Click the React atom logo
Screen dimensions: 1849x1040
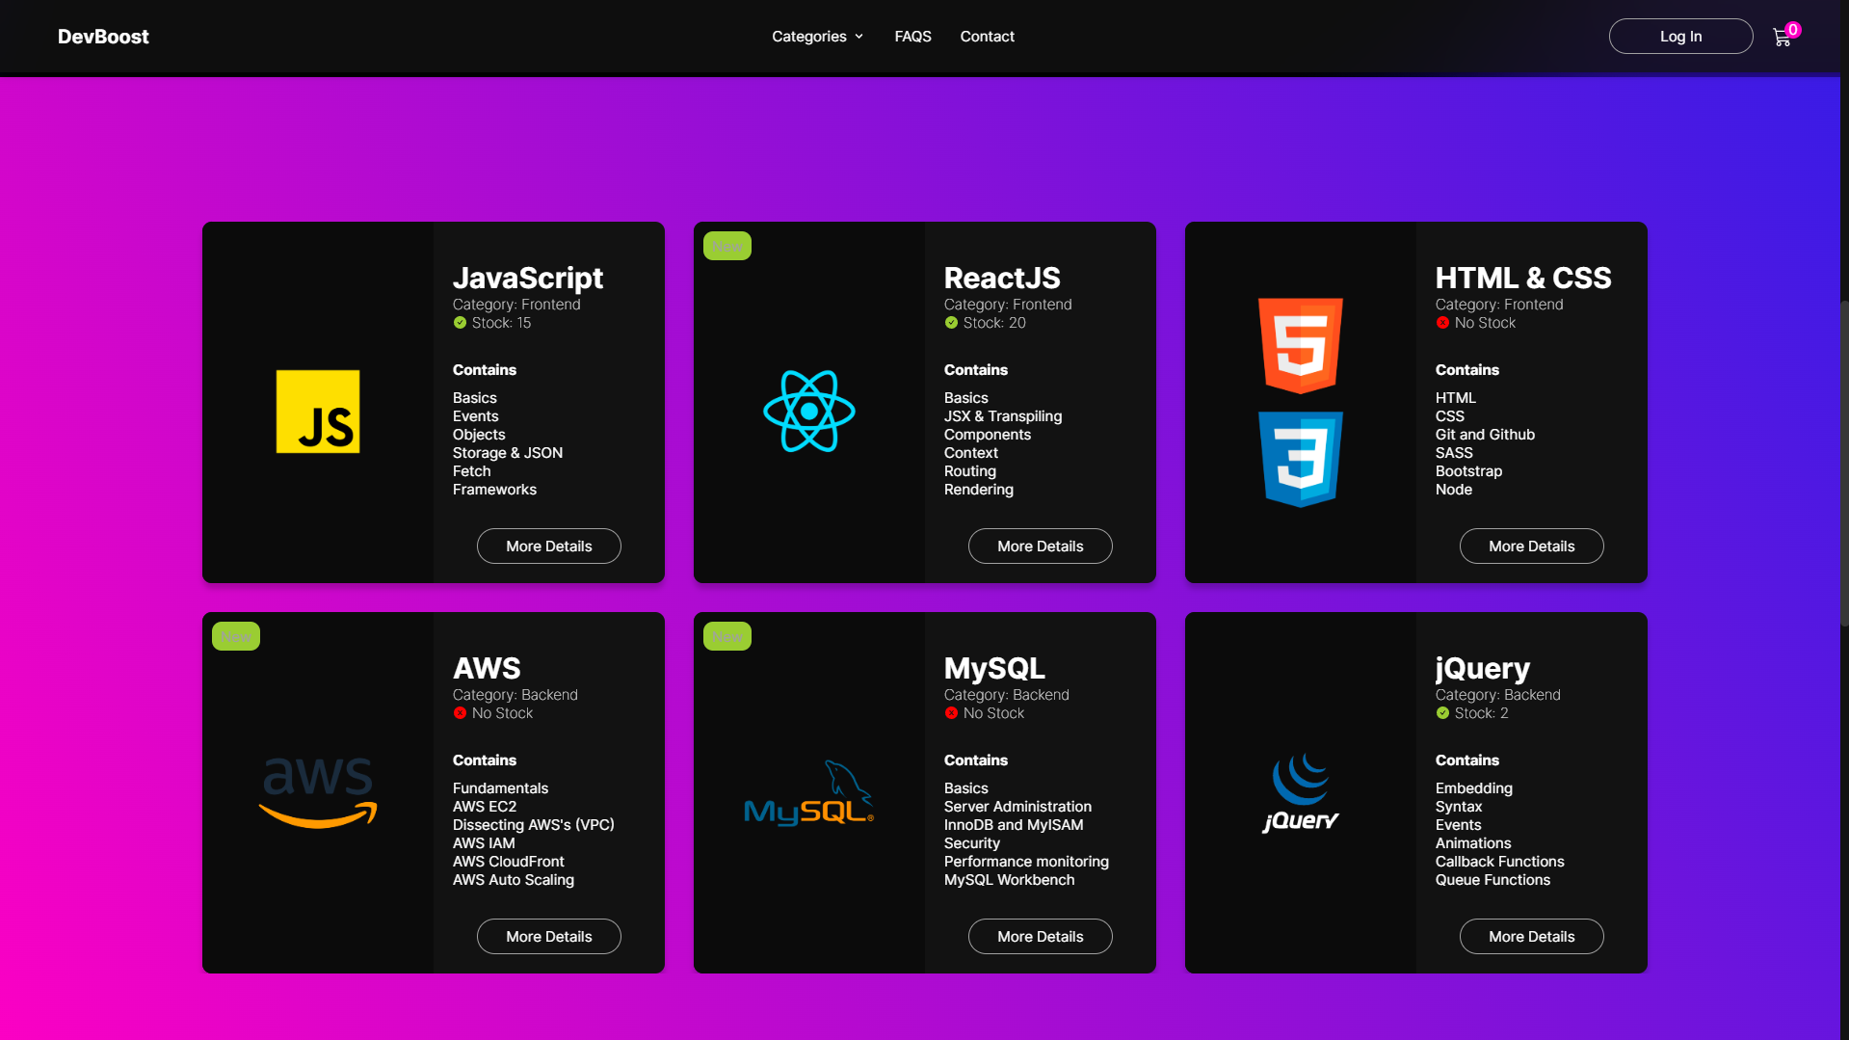point(809,412)
